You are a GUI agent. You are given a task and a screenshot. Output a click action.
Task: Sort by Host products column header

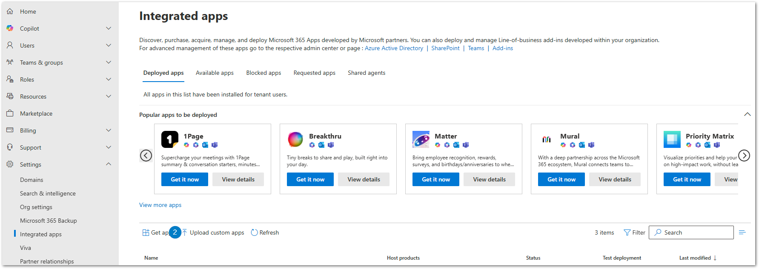[x=403, y=258]
